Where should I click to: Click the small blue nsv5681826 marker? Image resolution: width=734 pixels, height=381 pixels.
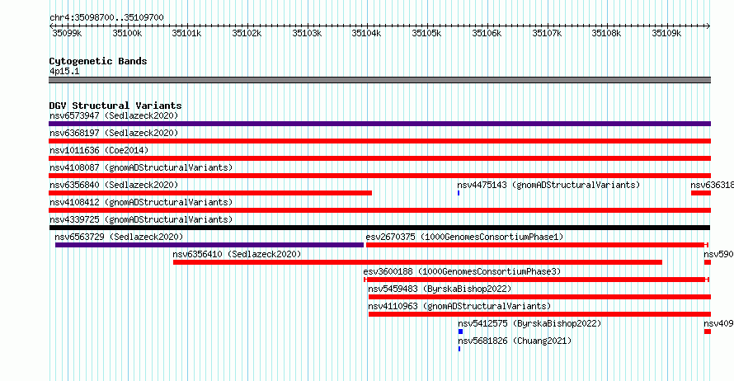pos(459,349)
